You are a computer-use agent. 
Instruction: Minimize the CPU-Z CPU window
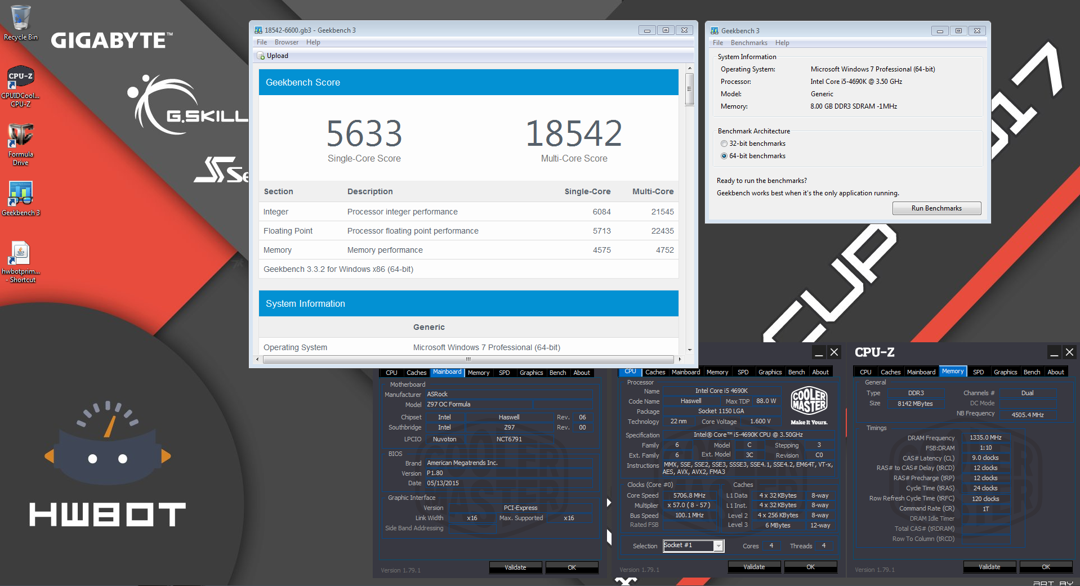(819, 352)
